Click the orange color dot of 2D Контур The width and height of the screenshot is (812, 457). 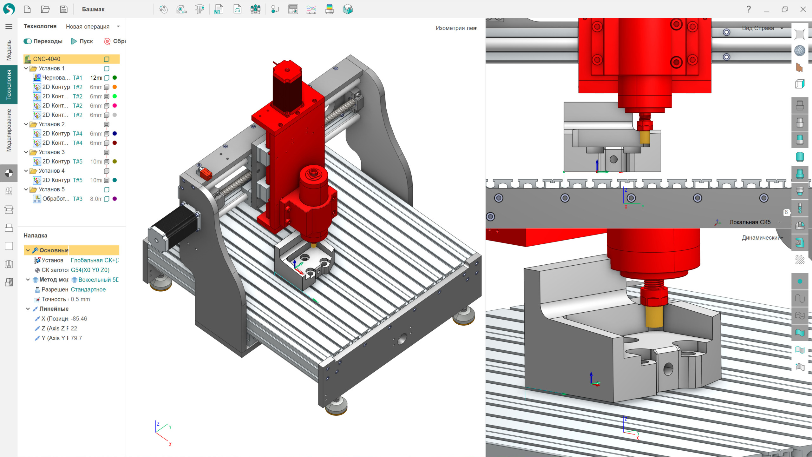(x=115, y=87)
